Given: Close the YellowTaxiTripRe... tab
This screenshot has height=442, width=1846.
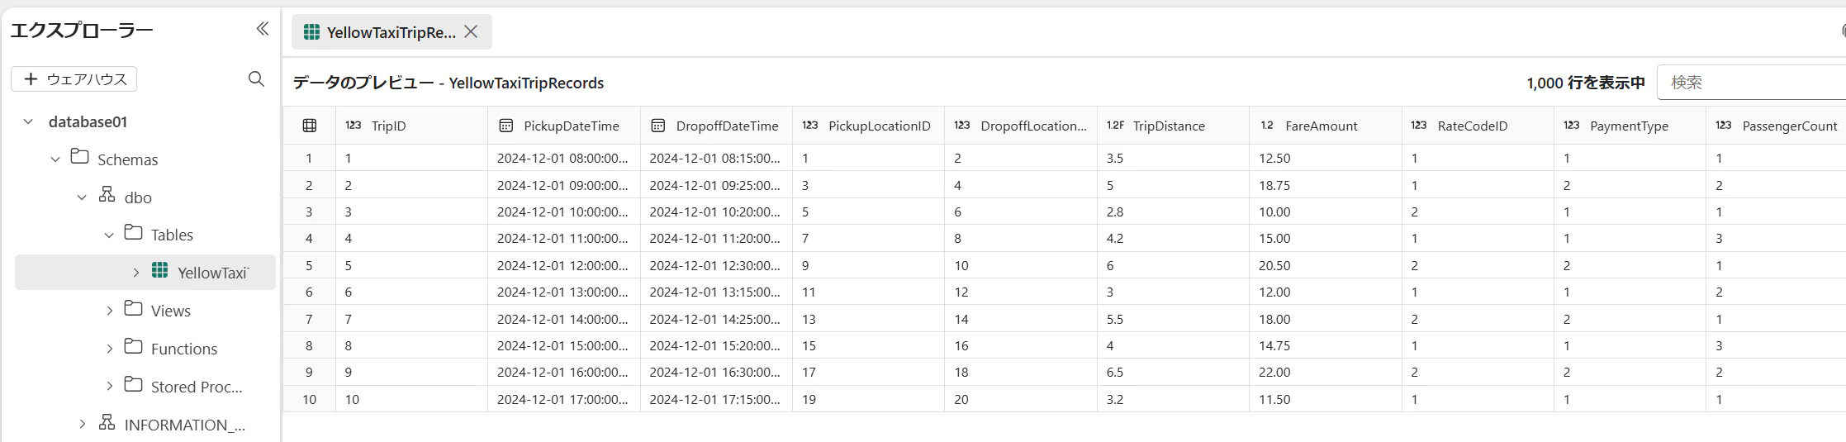Looking at the screenshot, I should [471, 31].
